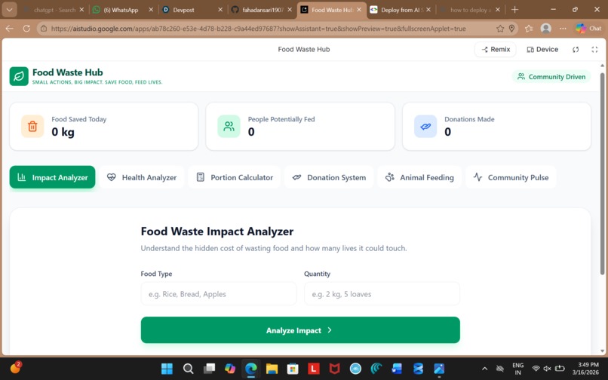View site information lock icon
The image size is (608, 380).
tap(44, 29)
